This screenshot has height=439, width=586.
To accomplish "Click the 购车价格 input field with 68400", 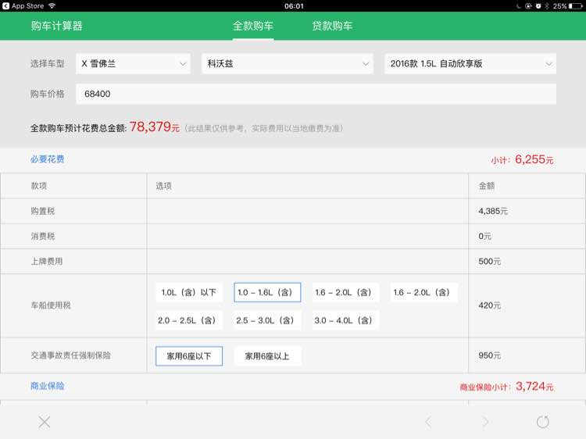I will pos(316,94).
